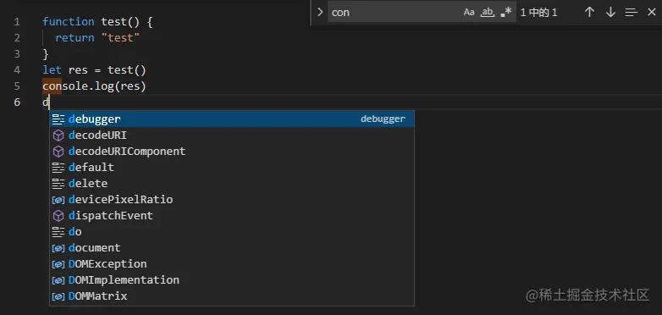Viewport: 662px width, 315px height.
Task: Click cube icon beside decodeURIComponent
Action: (58, 152)
